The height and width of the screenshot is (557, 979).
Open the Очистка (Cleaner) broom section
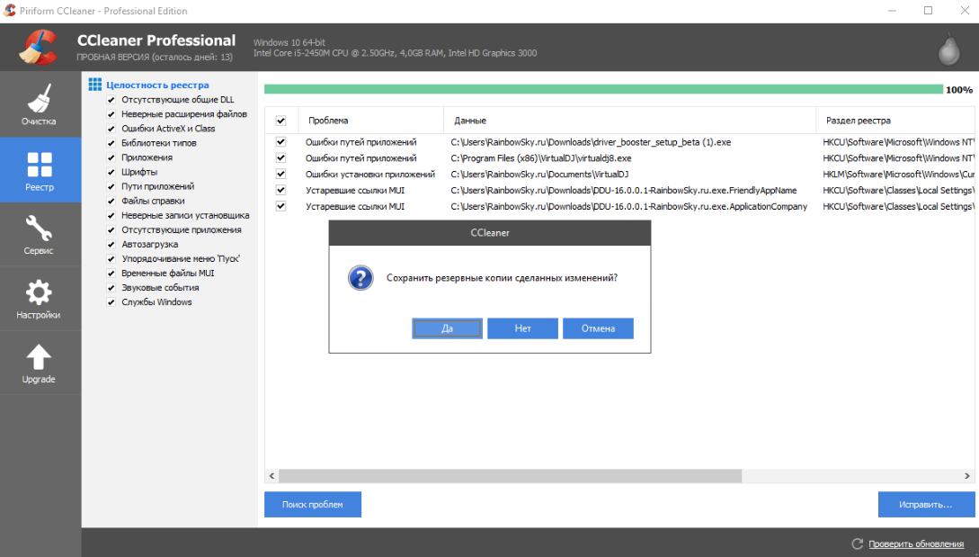click(x=40, y=104)
